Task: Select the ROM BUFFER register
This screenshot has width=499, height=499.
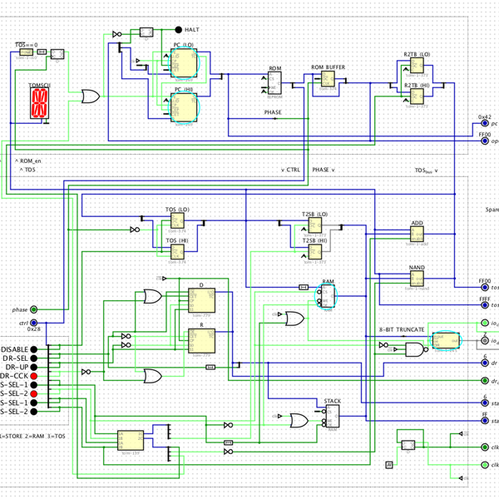Action: 328,79
